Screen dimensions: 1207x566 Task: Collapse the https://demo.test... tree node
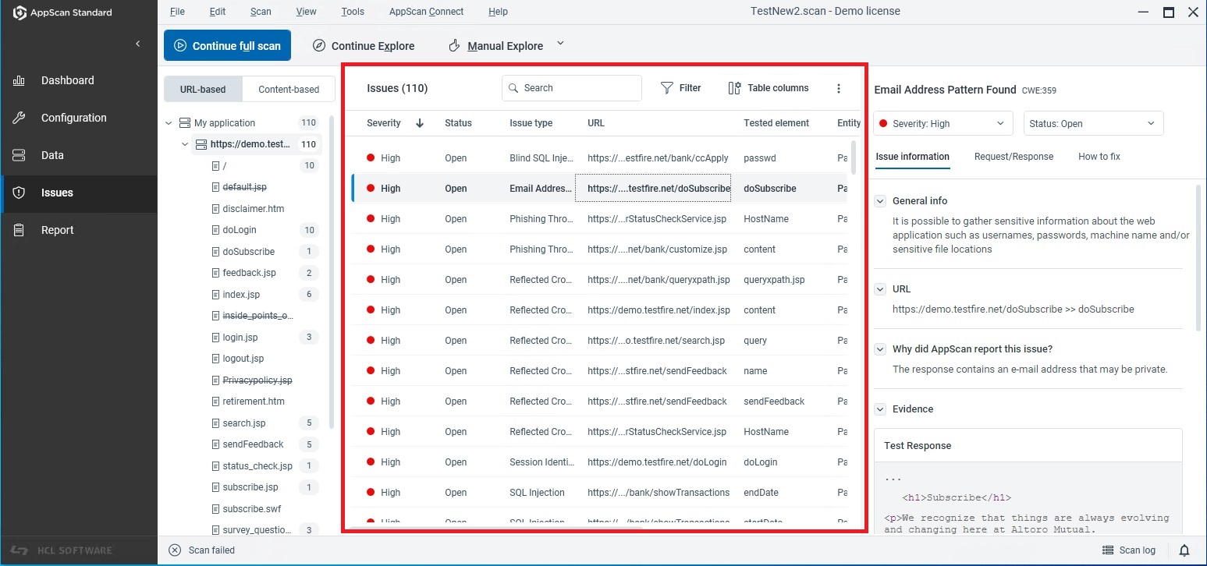185,144
